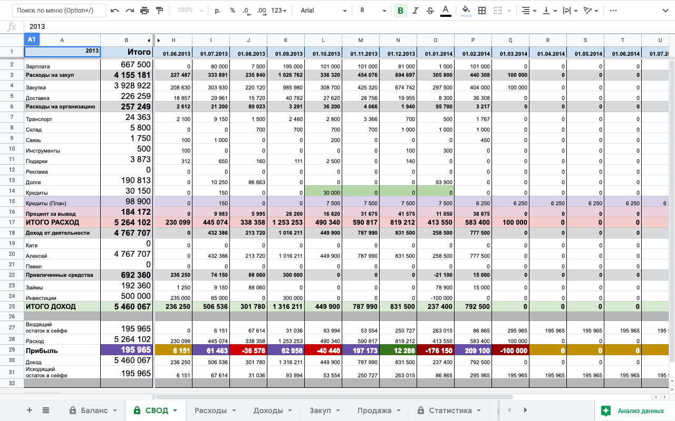
Task: Select the Paint format roller icon
Action: 159,11
